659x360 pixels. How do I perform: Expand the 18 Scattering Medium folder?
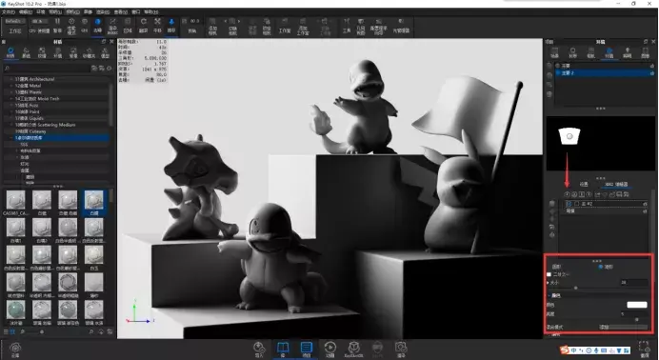pos(11,125)
